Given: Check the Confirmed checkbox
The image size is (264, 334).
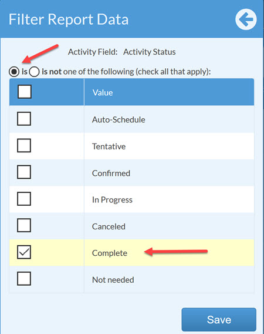Looking at the screenshot, I should pyautogui.click(x=24, y=172).
